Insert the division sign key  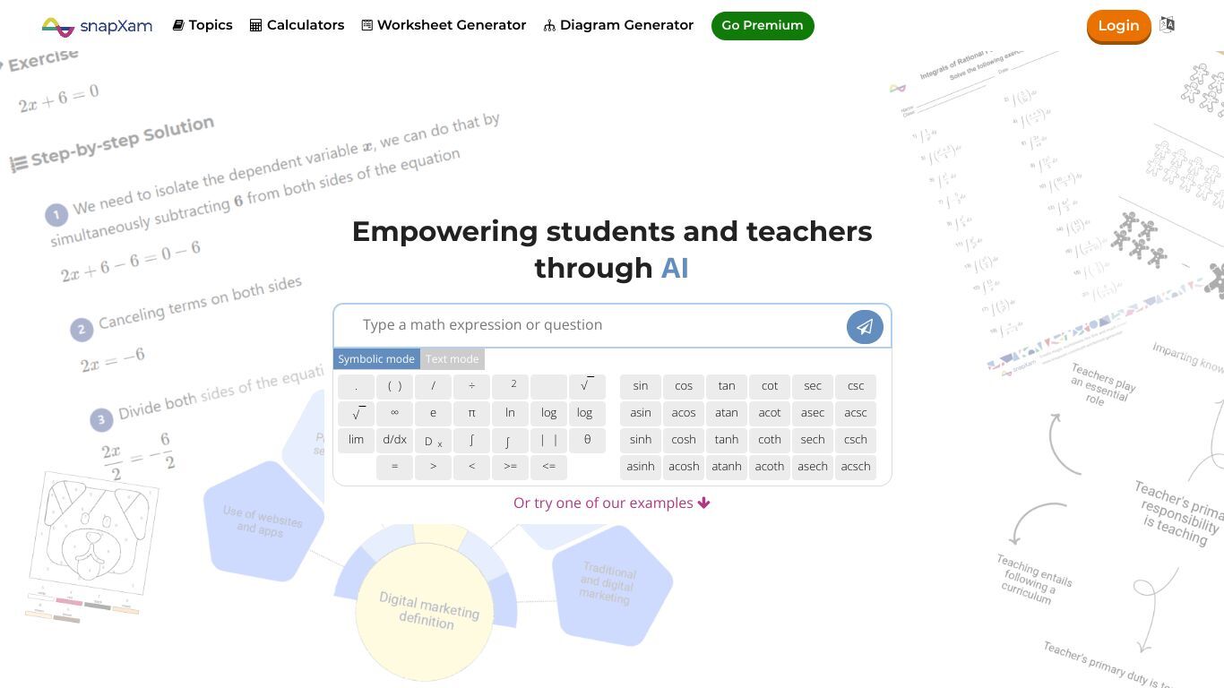click(x=471, y=386)
